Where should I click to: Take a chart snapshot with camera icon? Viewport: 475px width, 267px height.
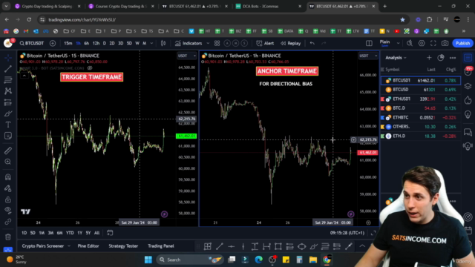[x=445, y=43]
